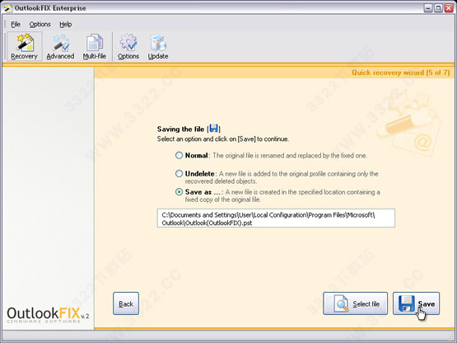Click the magnifier icon on Select file
Image resolution: width=457 pixels, height=343 pixels.
341,303
